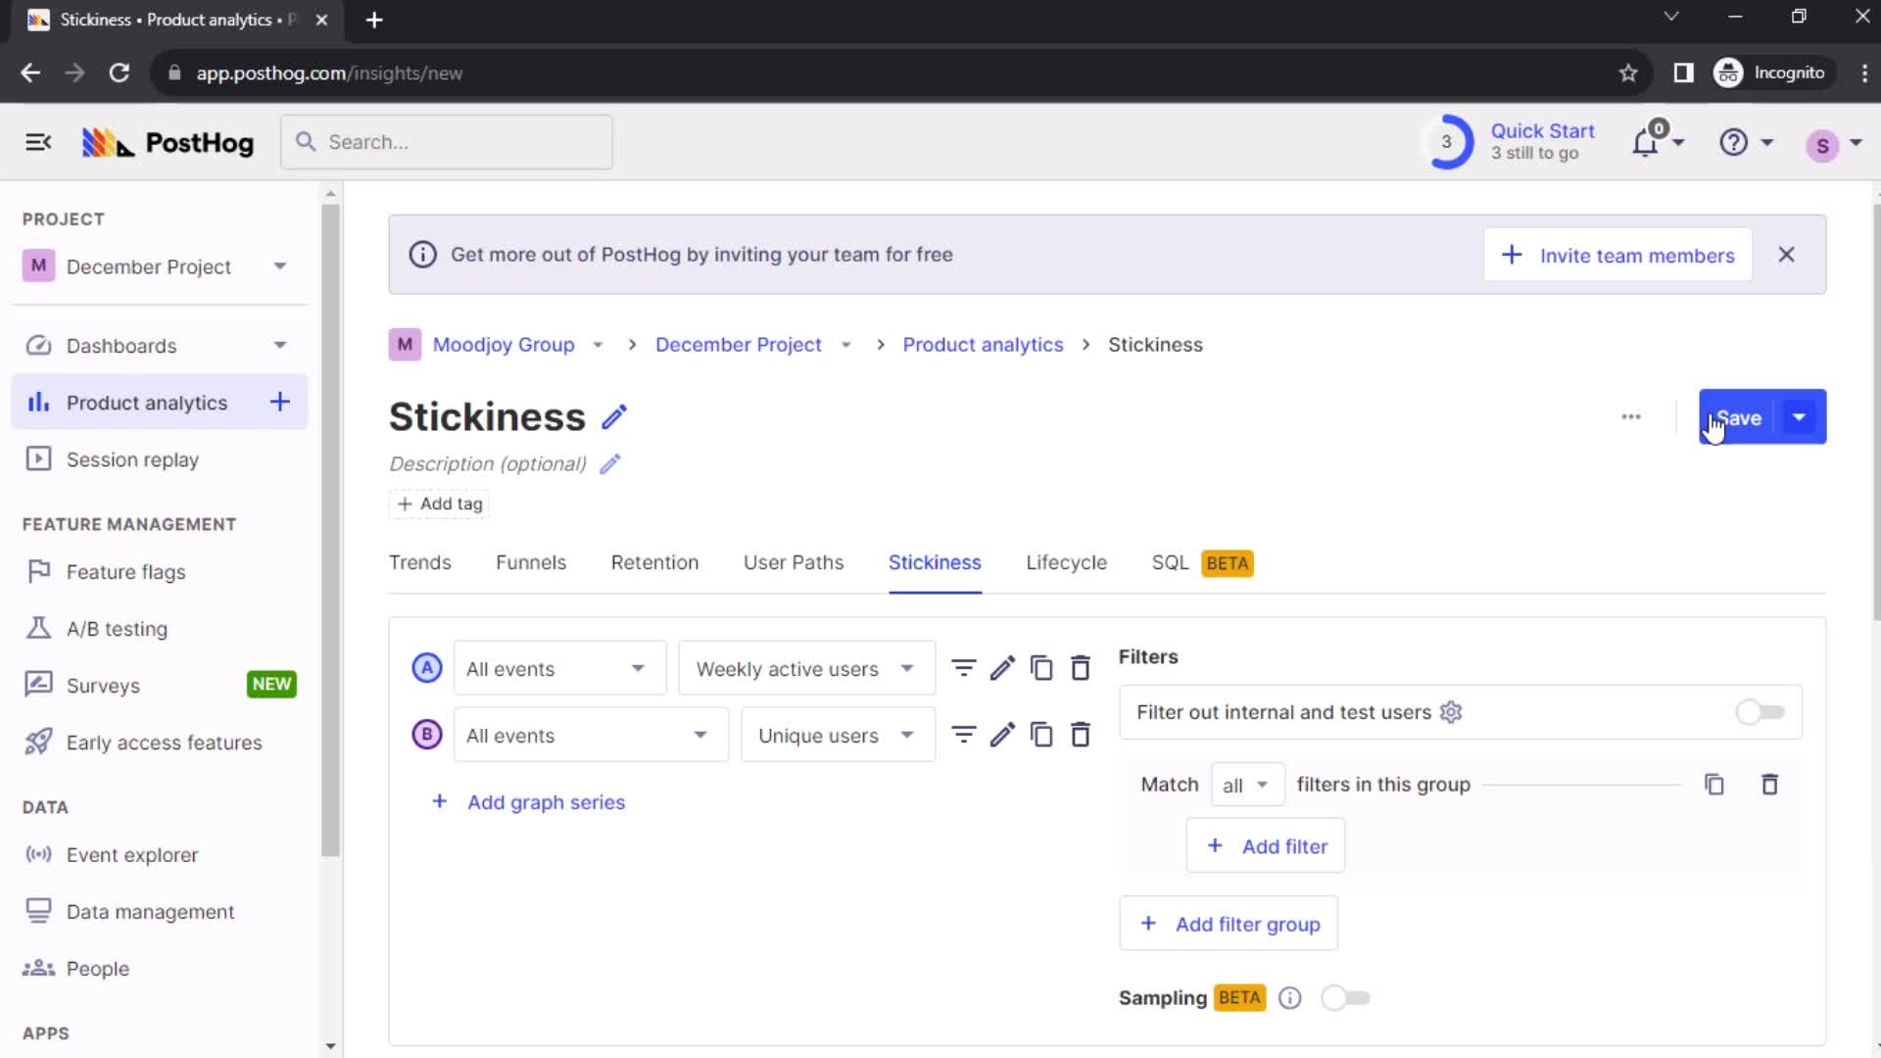Viewport: 1881px width, 1058px height.
Task: Edit the Stickiness title with pencil icon
Action: pyautogui.click(x=614, y=417)
